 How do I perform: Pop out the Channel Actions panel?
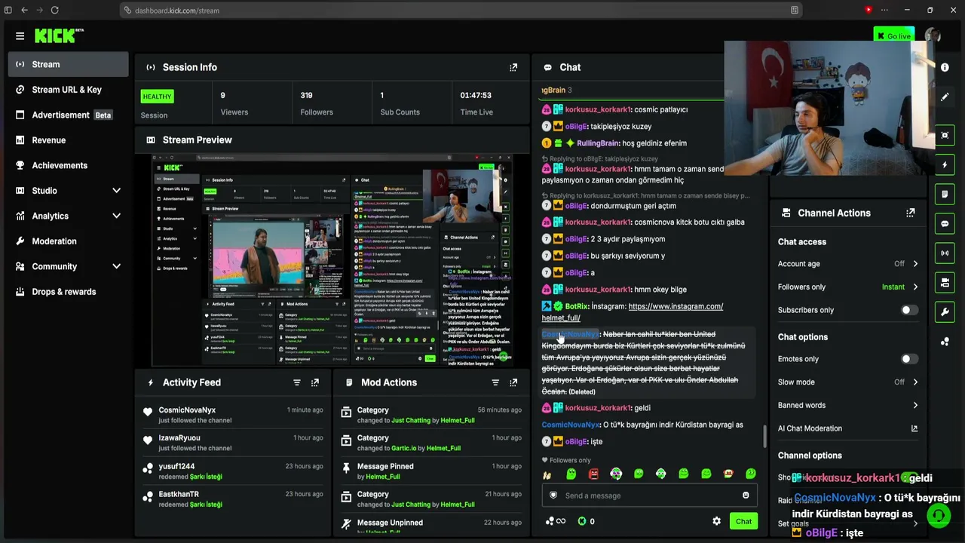[x=911, y=213]
